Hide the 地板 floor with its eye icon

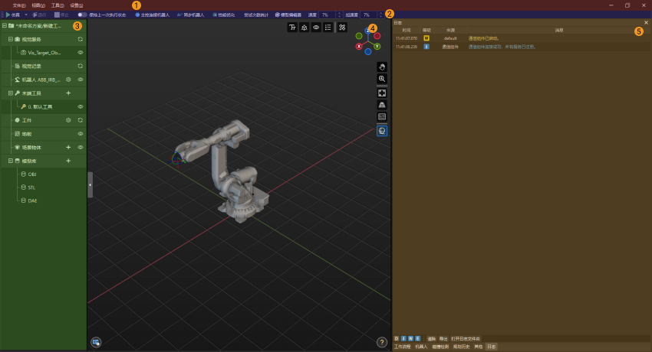81,133
